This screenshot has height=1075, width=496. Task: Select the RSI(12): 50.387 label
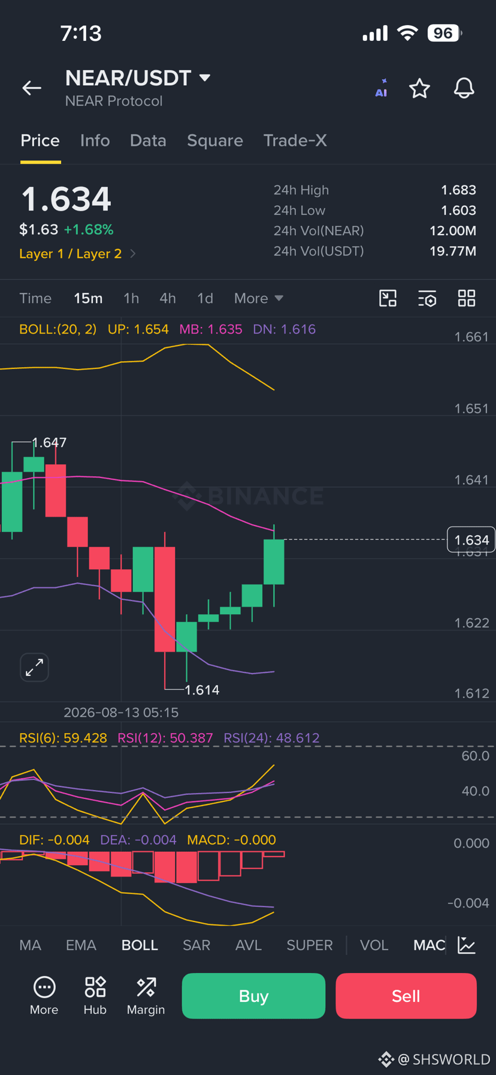165,738
